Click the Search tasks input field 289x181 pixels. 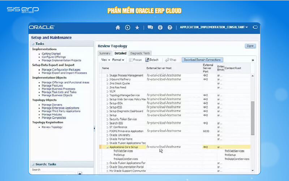(53, 173)
